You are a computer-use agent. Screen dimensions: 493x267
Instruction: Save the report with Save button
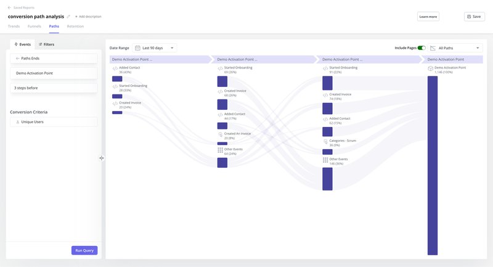click(474, 17)
